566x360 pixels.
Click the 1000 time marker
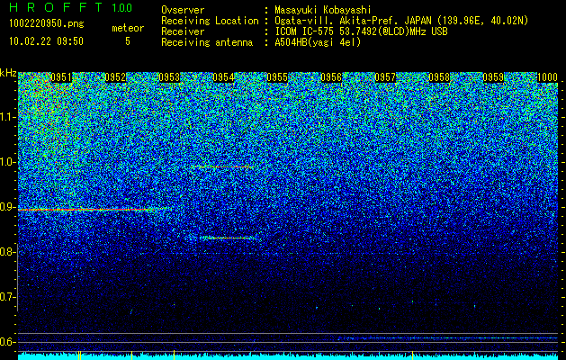[x=547, y=77]
